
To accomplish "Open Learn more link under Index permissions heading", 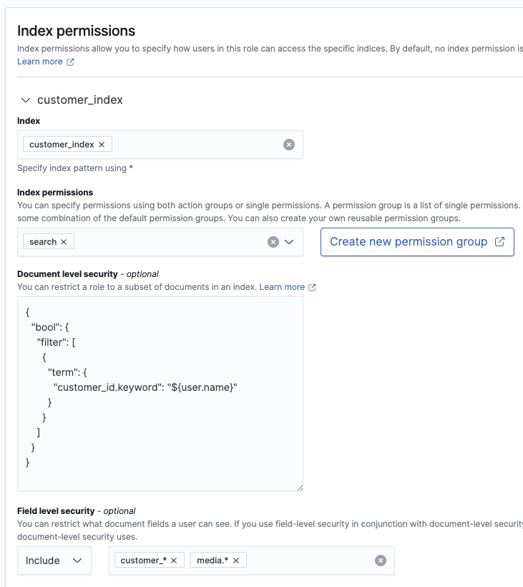I will [40, 62].
